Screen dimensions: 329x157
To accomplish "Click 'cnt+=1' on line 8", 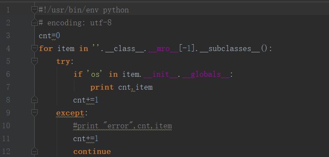I will (x=86, y=100).
